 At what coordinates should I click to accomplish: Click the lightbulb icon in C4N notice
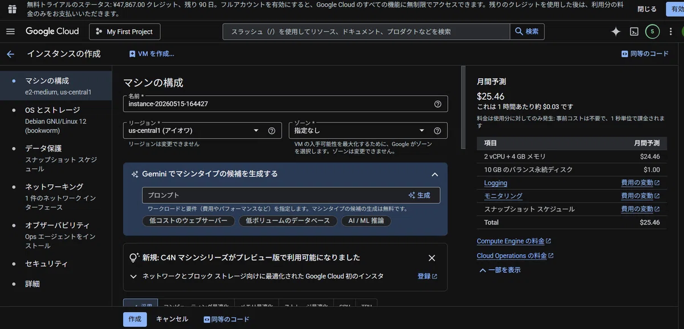pos(135,258)
